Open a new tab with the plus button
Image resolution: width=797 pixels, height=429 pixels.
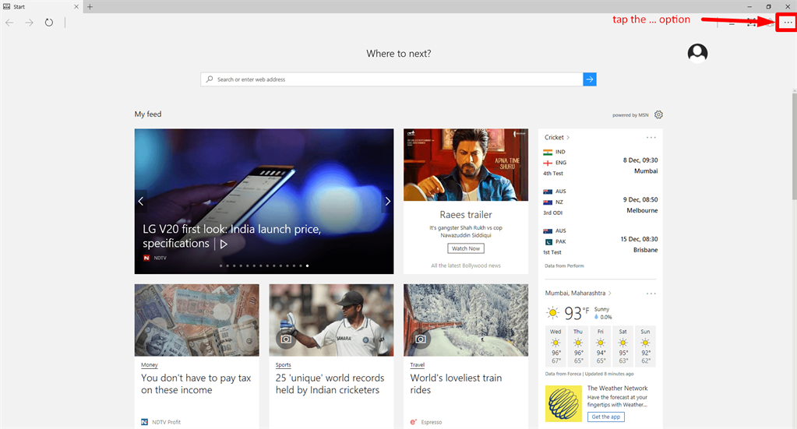pos(90,6)
